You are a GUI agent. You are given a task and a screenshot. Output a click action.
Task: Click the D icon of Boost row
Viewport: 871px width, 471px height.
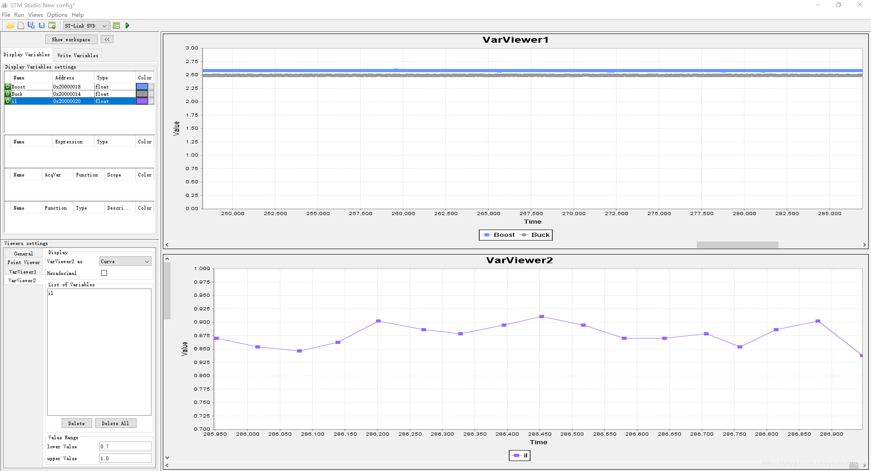[8, 87]
